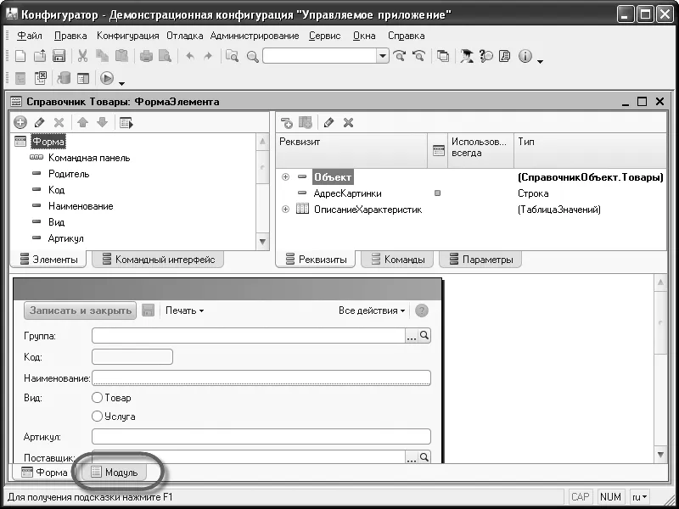The image size is (679, 509).
Task: Open the Отладка menu
Action: point(185,36)
